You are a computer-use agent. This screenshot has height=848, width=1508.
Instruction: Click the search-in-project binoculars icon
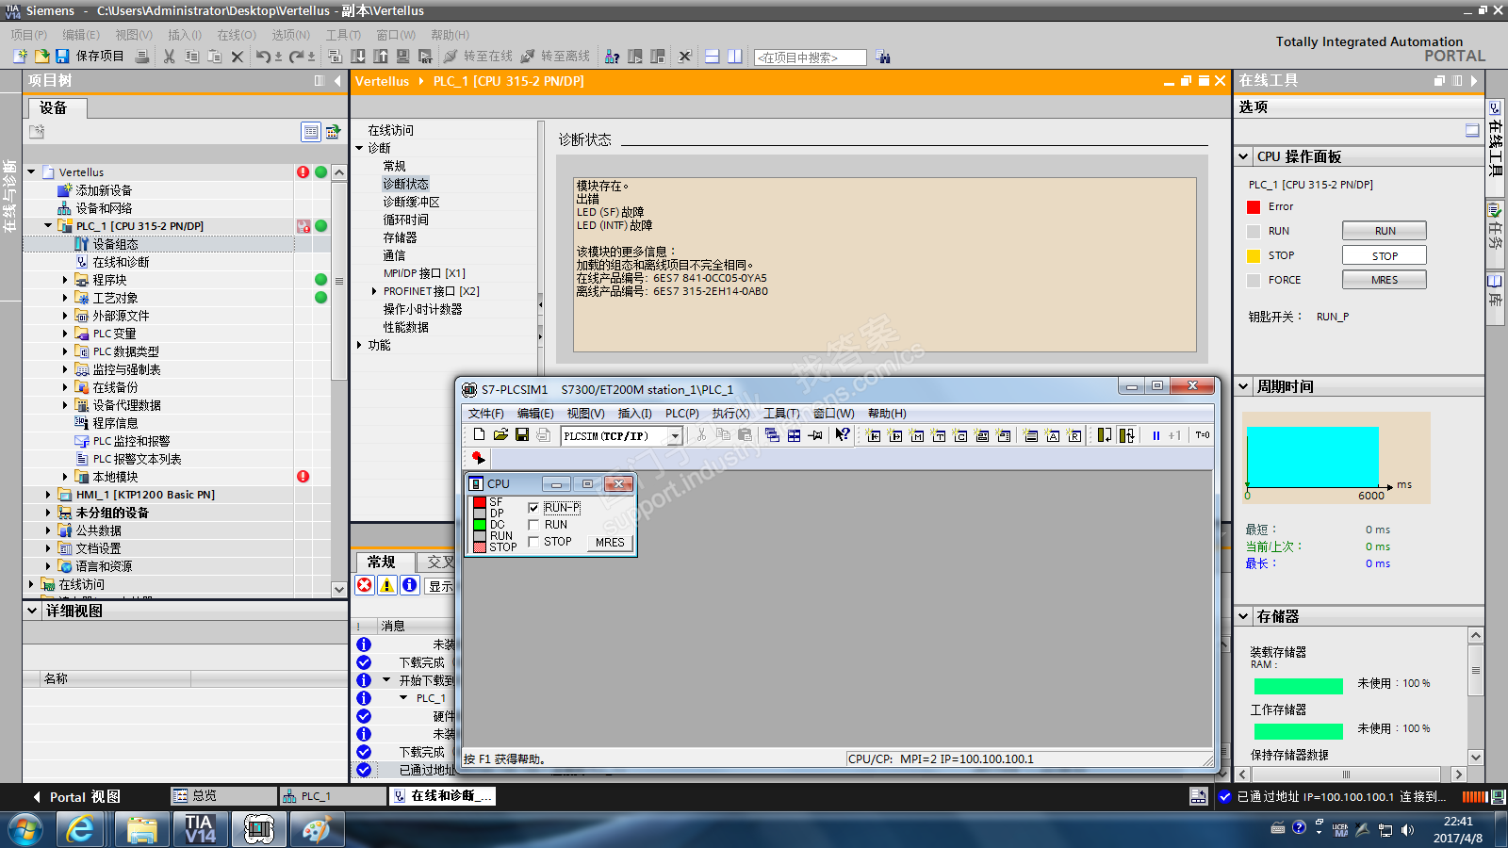883,57
